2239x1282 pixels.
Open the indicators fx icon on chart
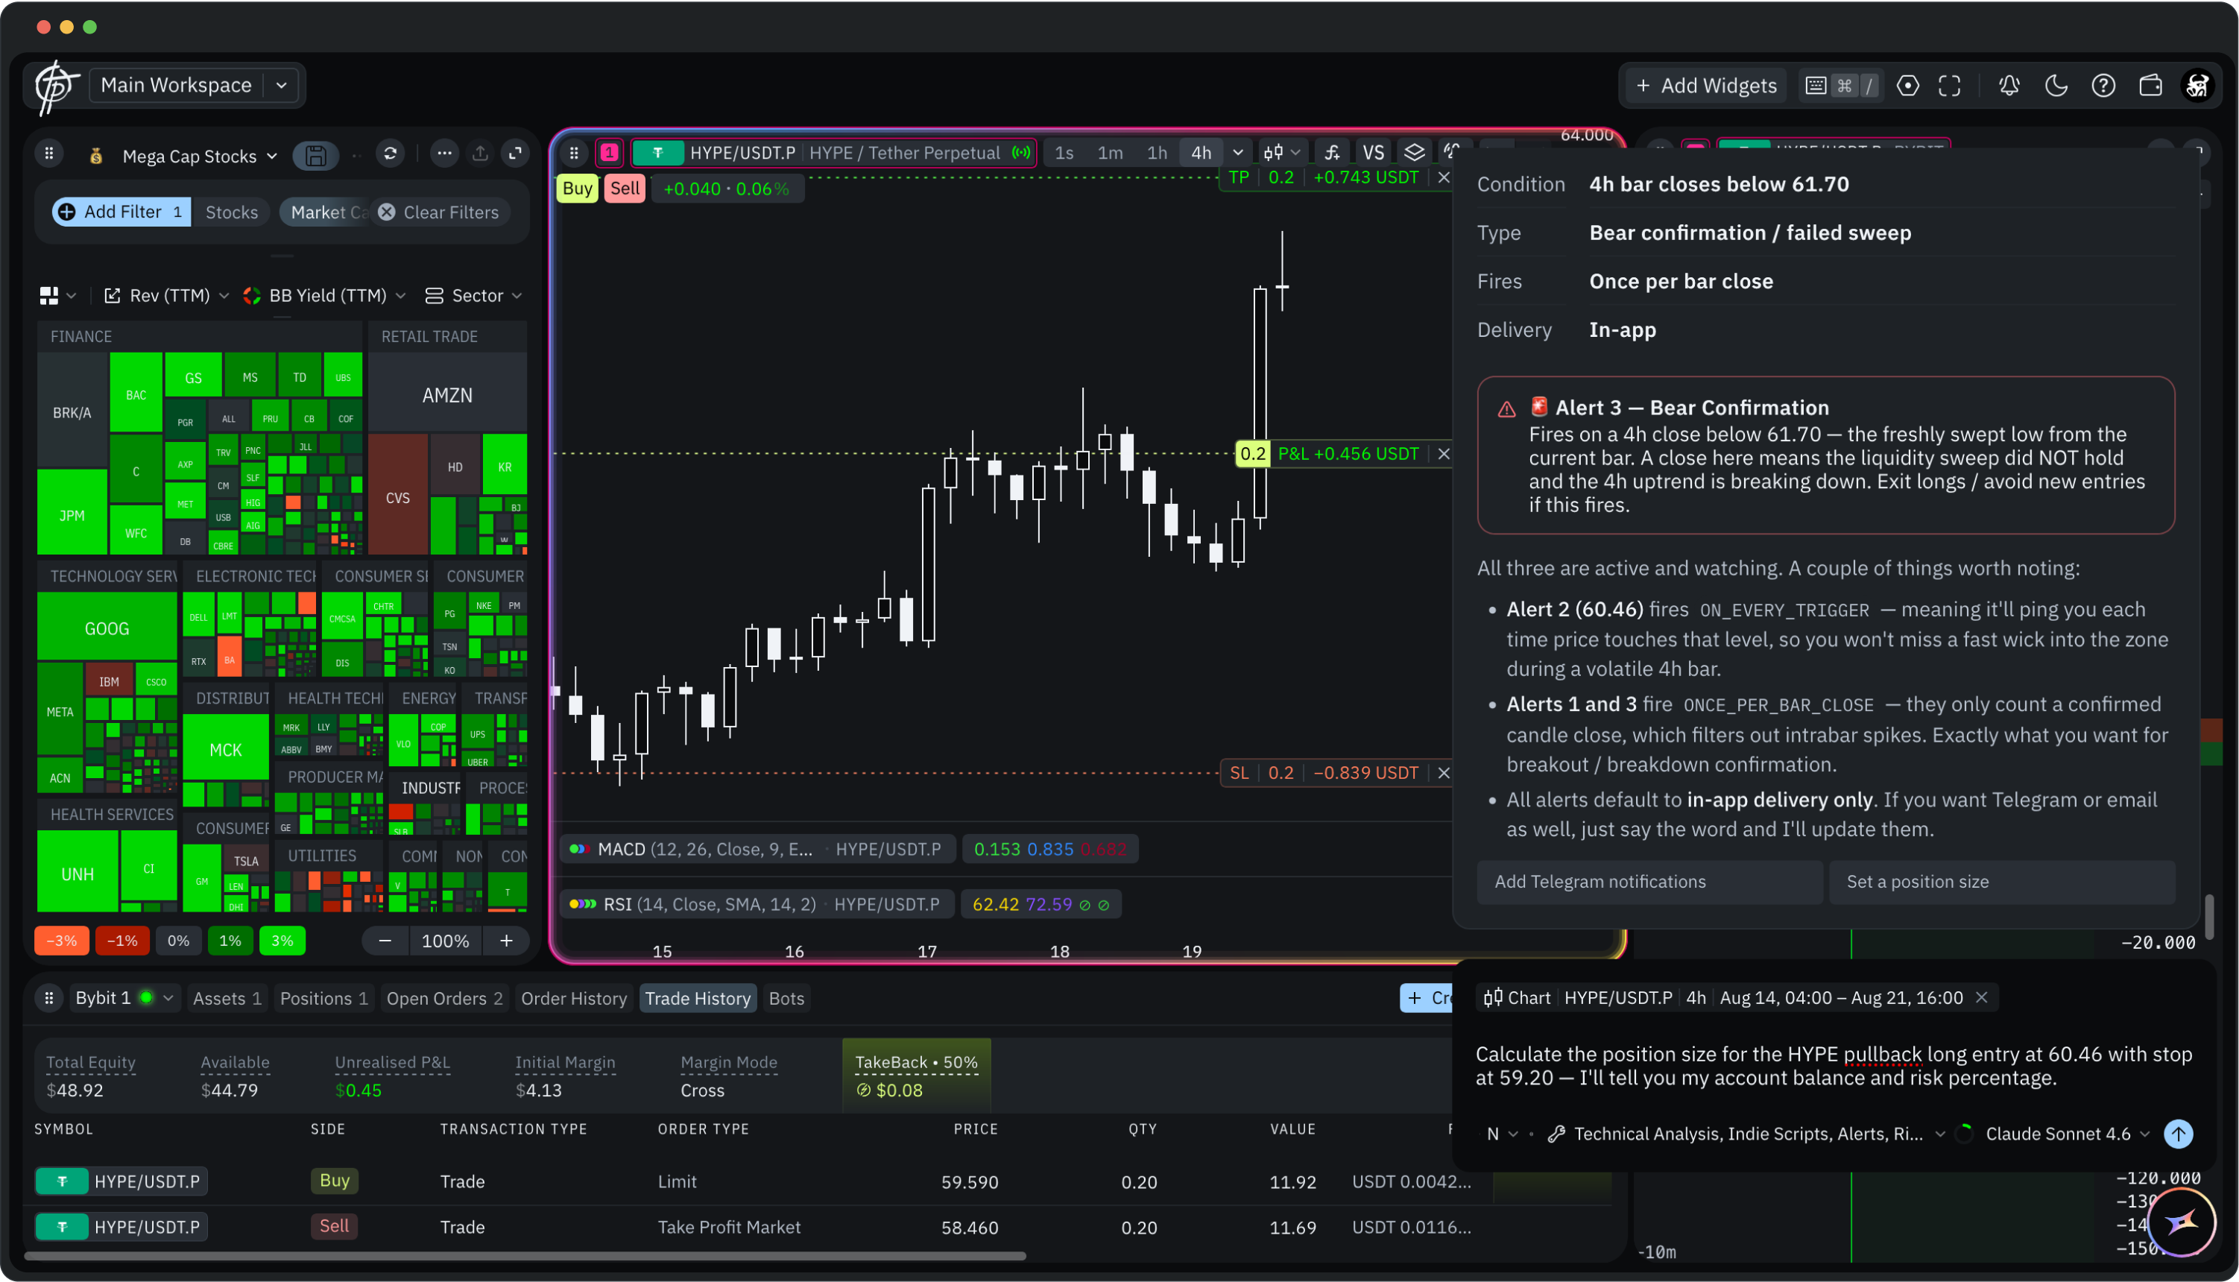pyautogui.click(x=1332, y=152)
